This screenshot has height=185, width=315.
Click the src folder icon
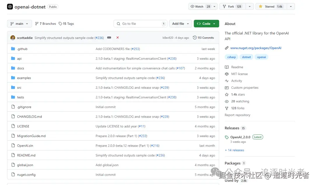[x=13, y=87]
